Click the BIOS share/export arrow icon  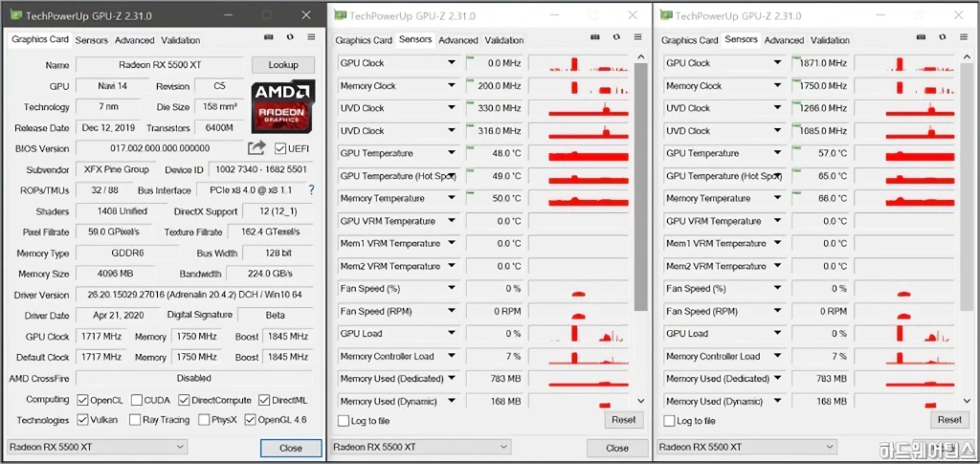click(256, 148)
